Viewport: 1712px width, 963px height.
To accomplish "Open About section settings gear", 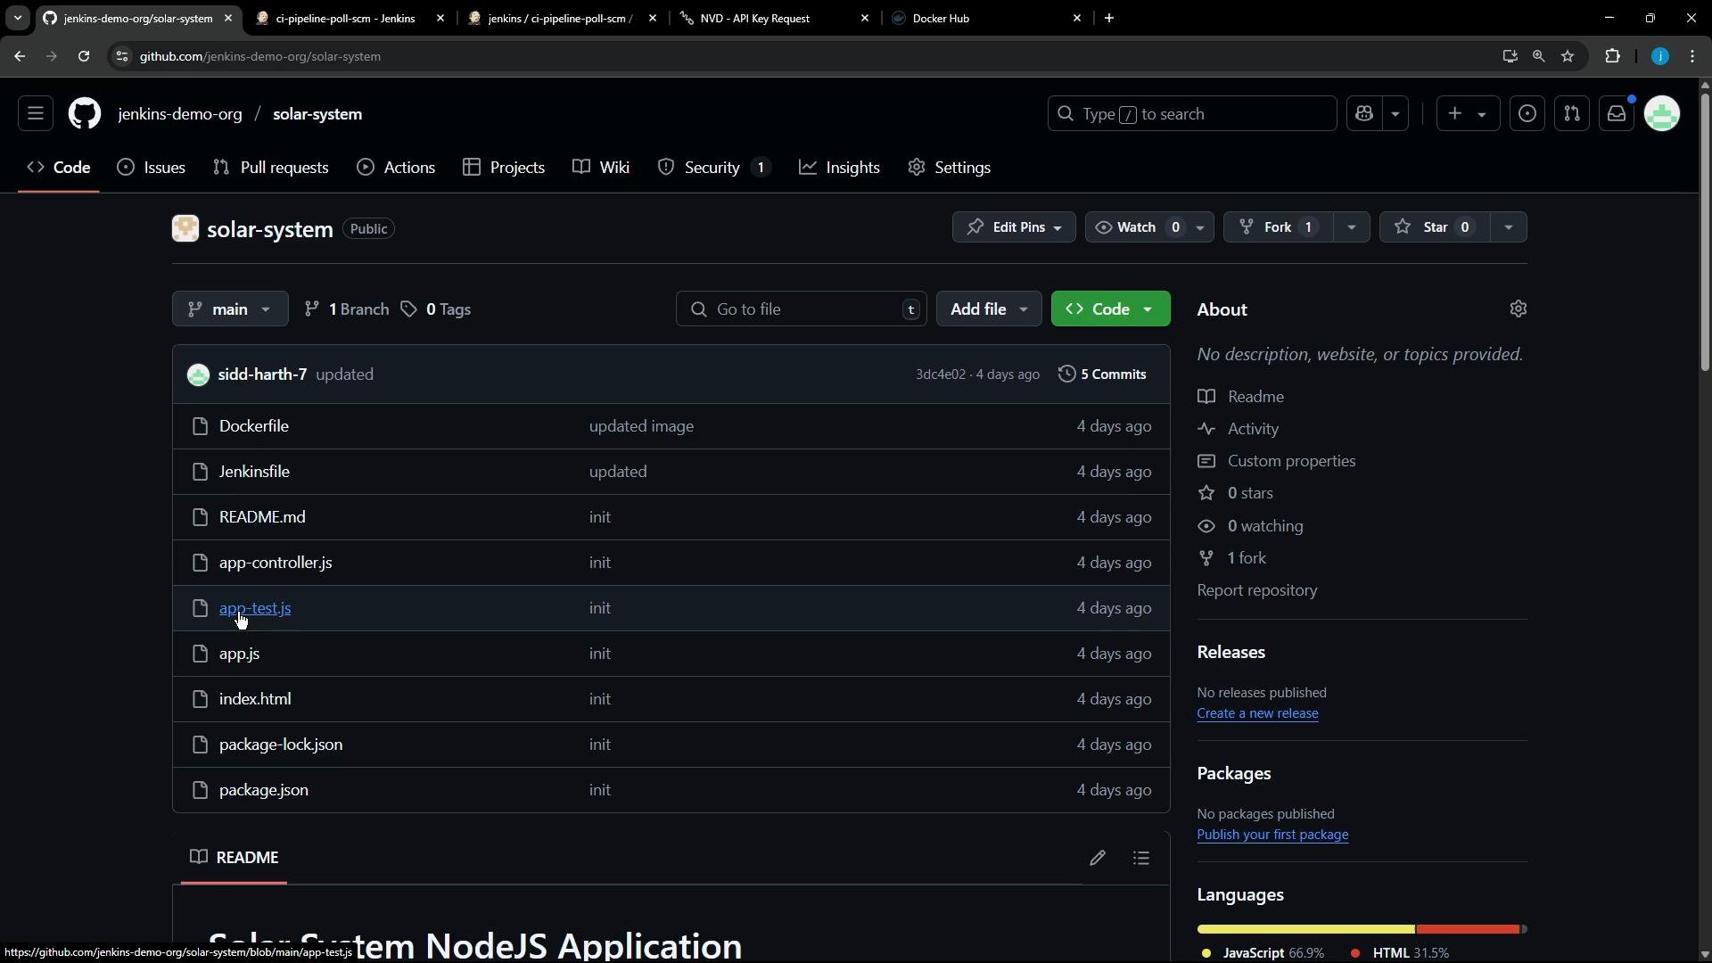I will 1519,309.
